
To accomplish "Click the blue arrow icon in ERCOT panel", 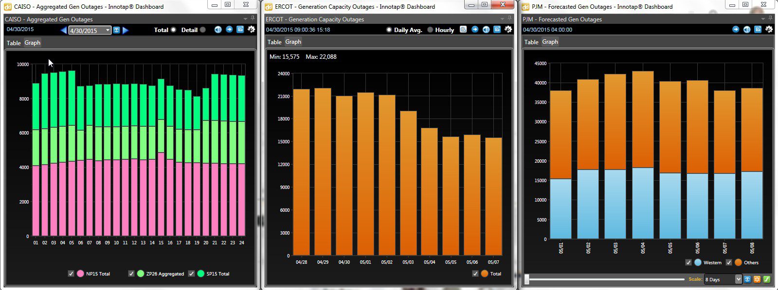I will (x=475, y=30).
